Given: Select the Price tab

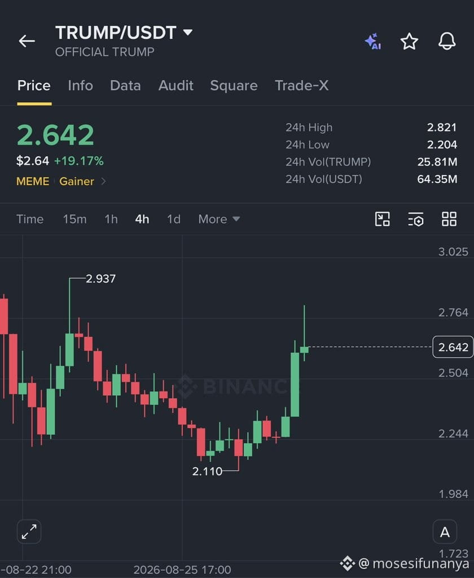Looking at the screenshot, I should click(x=34, y=86).
